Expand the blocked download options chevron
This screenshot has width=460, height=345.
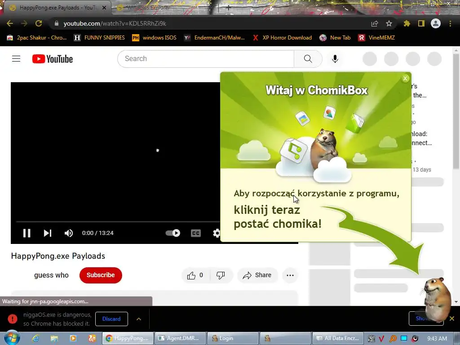tap(139, 319)
